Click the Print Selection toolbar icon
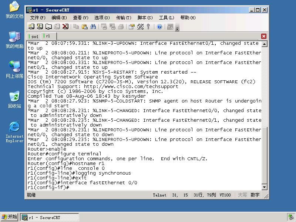 click(112, 27)
